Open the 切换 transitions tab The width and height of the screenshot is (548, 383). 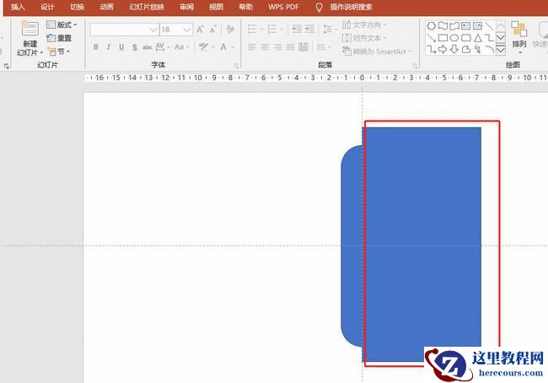77,7
